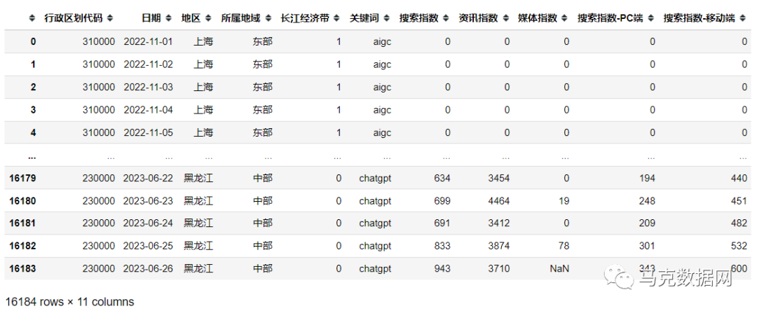The height and width of the screenshot is (311, 757).
Task: Click sort arrows next to 媒体指数
Action: [566, 18]
